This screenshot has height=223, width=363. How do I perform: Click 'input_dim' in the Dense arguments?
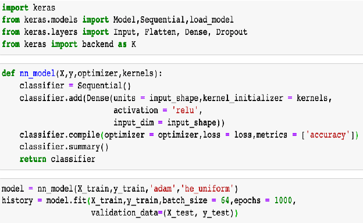pos(134,123)
